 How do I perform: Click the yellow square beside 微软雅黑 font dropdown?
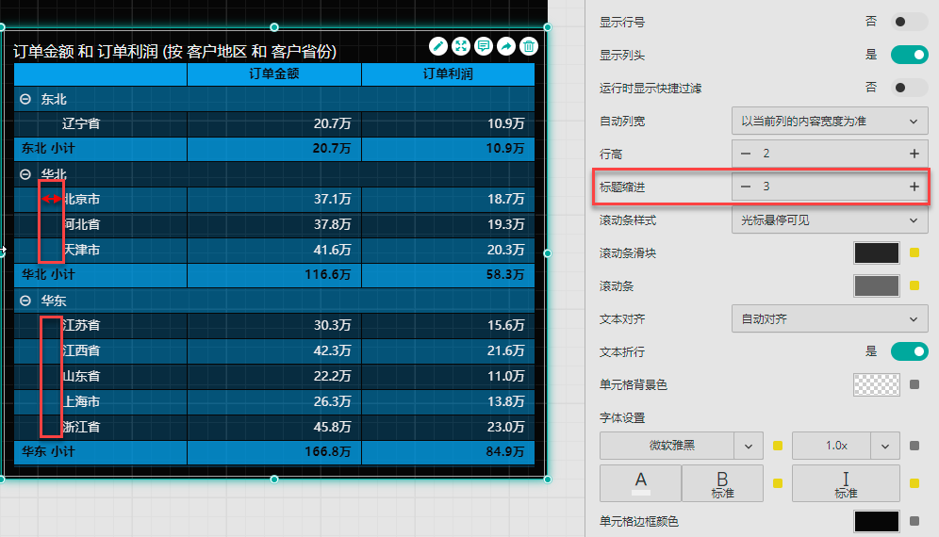778,446
